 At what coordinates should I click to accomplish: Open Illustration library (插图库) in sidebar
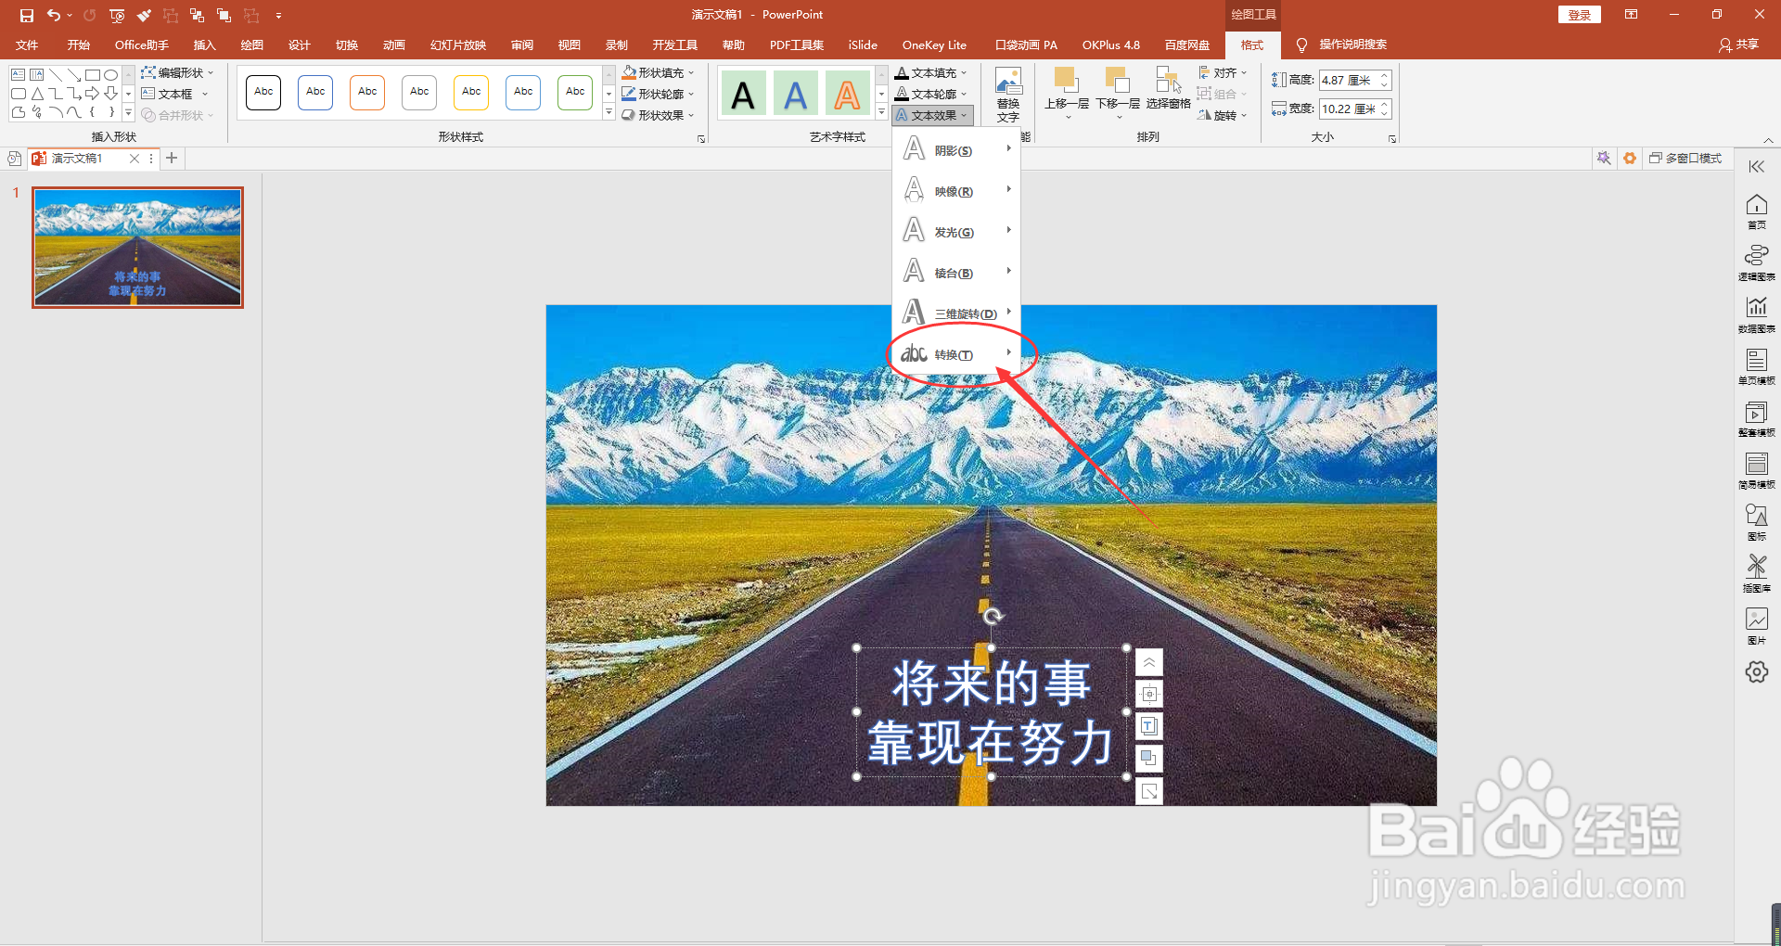pyautogui.click(x=1757, y=575)
